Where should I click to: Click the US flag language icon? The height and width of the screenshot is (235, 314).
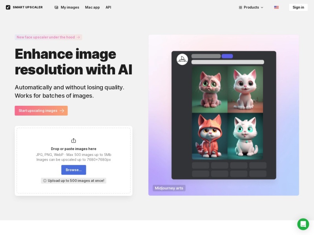click(x=276, y=7)
